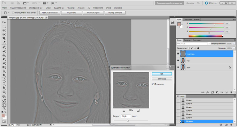237x127 pixels.
Task: Toggle Quick Mask mode
Action: pyautogui.click(x=4, y=121)
